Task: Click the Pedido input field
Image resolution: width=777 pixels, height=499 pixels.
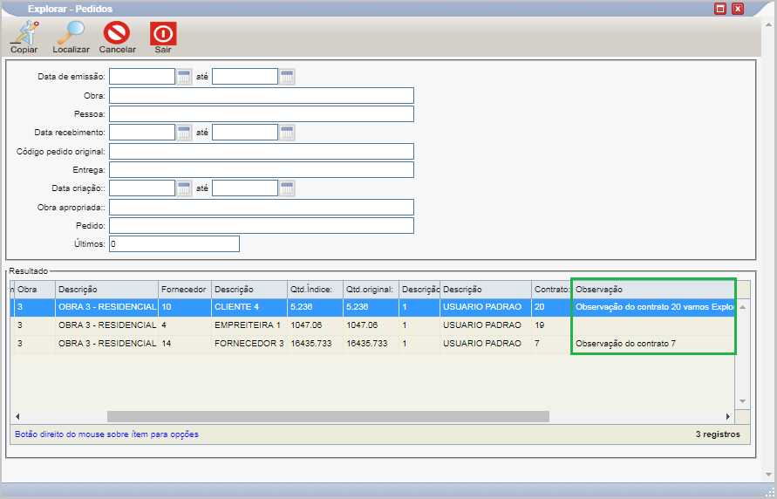Action: coord(261,225)
